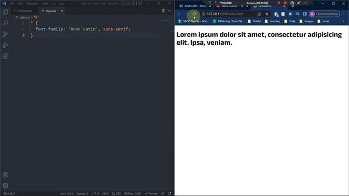Open the Icons bookmarks folder
Image resolution: width=349 pixels, height=196 pixels.
[323, 21]
